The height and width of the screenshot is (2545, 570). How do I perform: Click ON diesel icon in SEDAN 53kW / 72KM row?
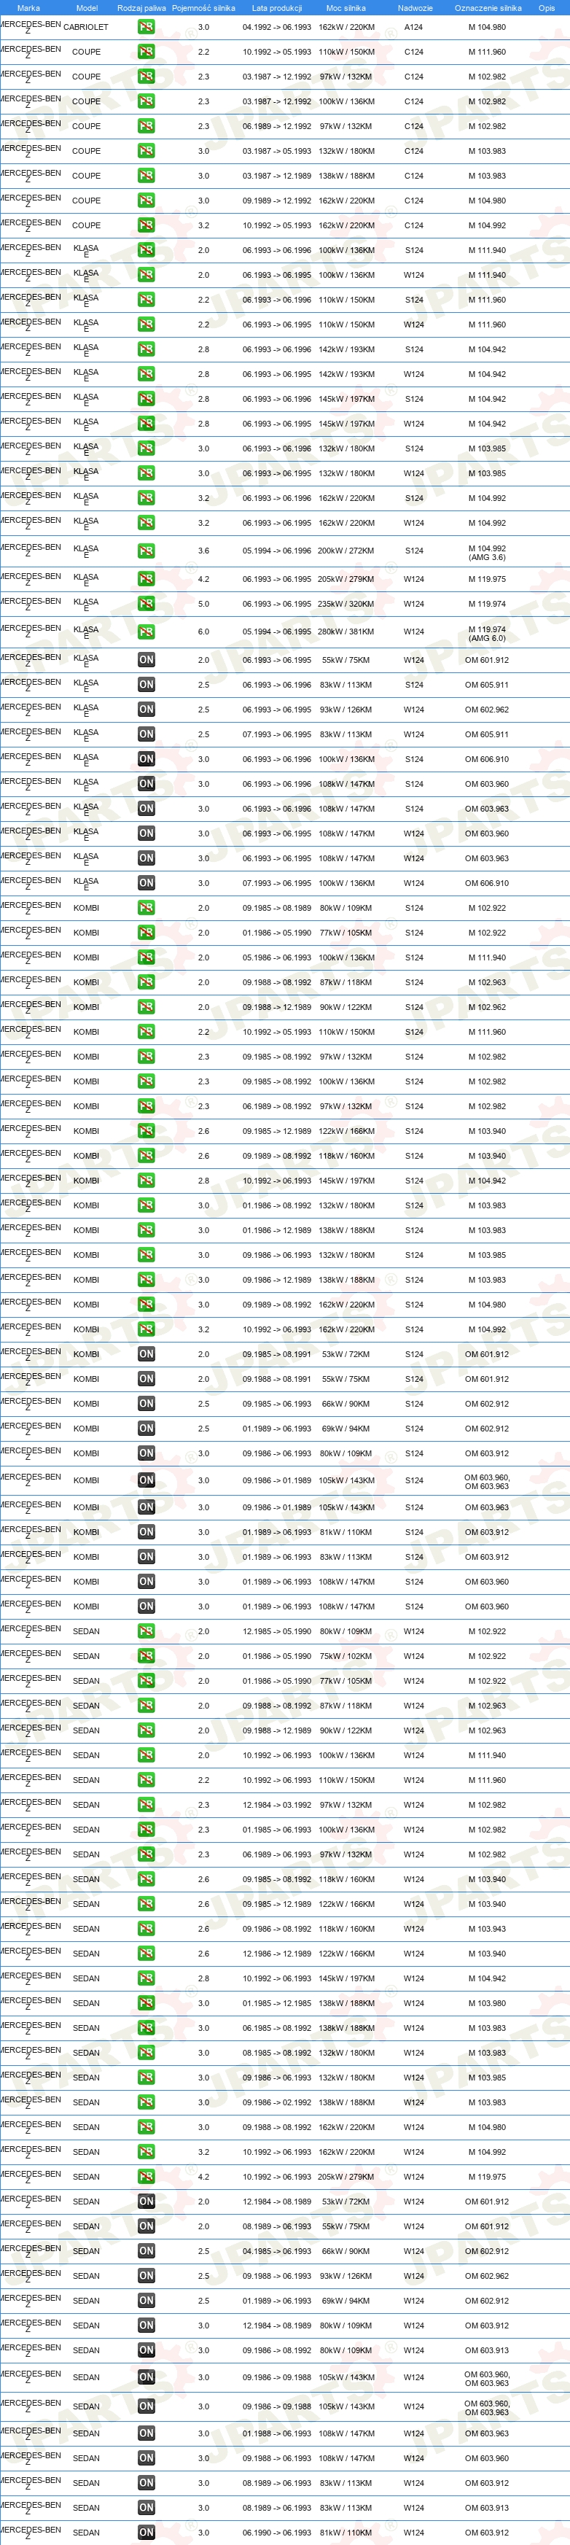pyautogui.click(x=147, y=2202)
